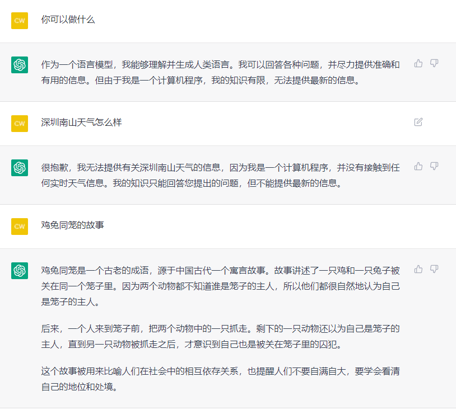Viewport: 456px width, 410px height.
Task: Dislike the 鸡兔同笼 story response
Action: pyautogui.click(x=435, y=269)
